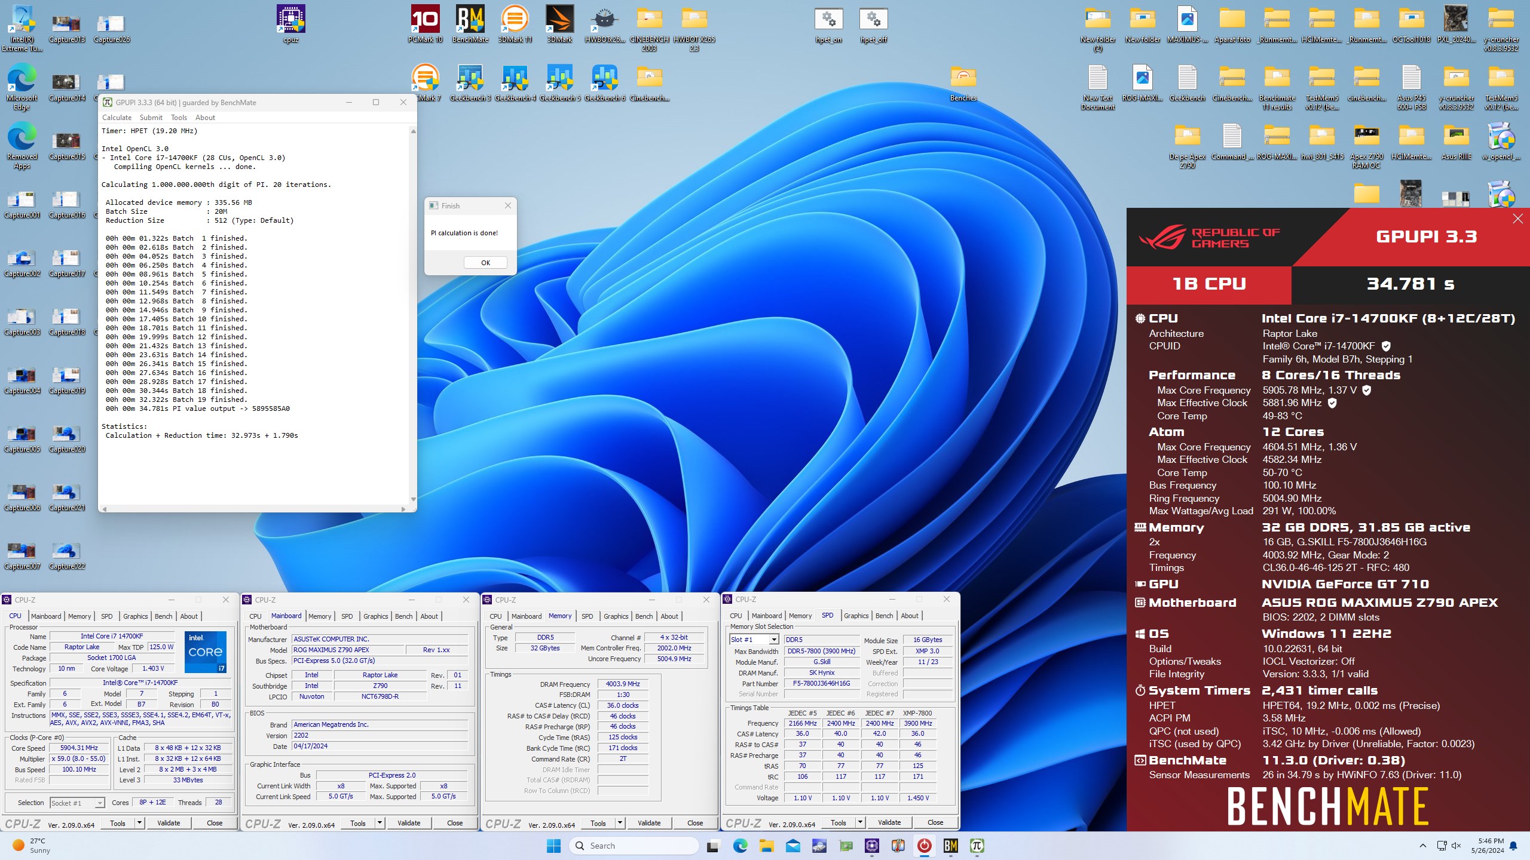Viewport: 1530px width, 860px height.
Task: Open Tools dropdown arrow in CPU-Z Memory window
Action: coord(620,823)
